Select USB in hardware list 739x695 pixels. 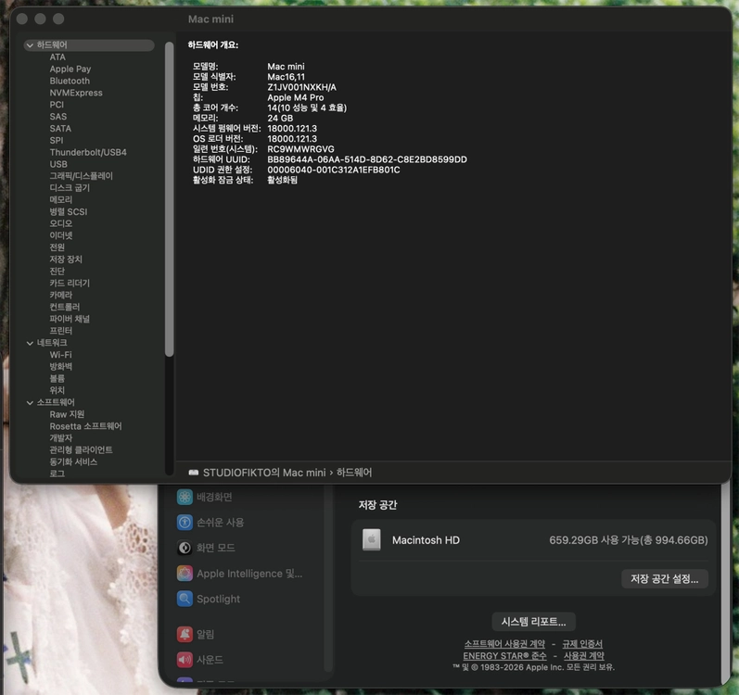pos(58,164)
